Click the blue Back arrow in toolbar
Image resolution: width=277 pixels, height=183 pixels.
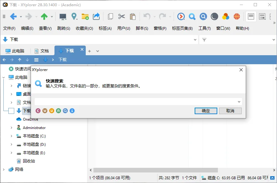[13, 17]
